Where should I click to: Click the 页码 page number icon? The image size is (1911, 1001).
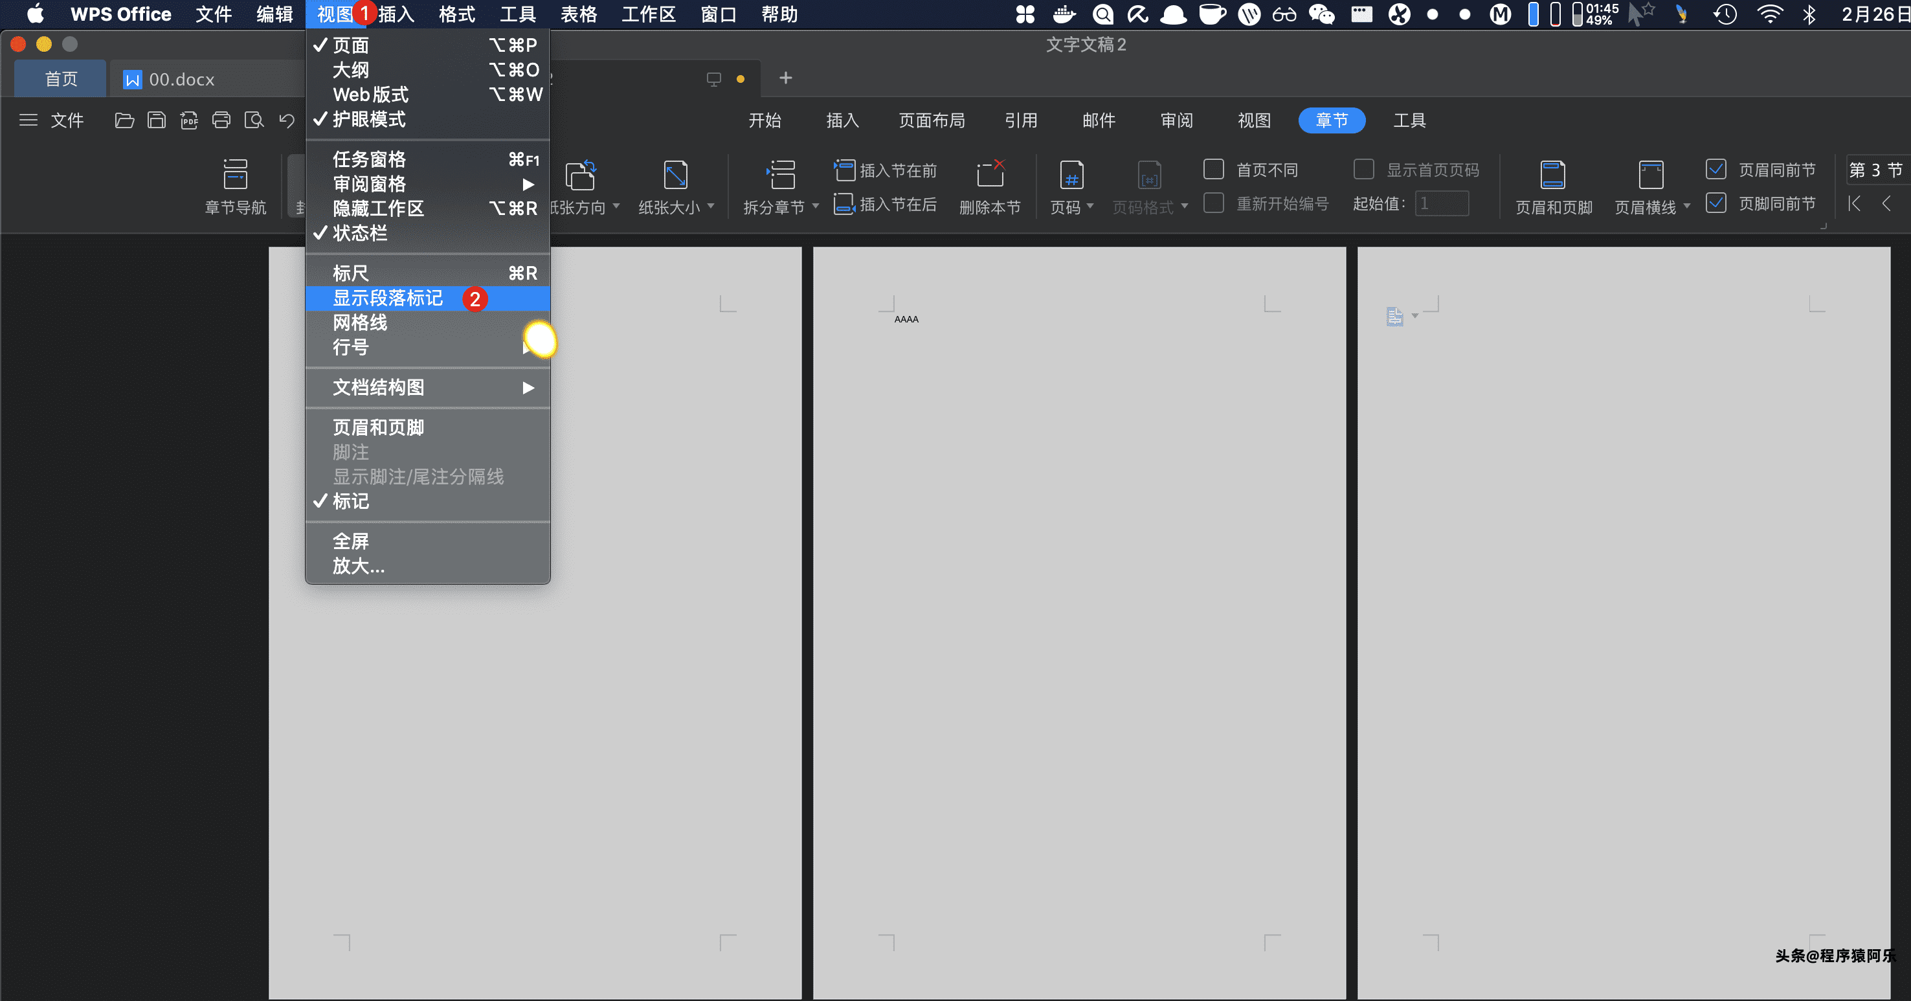pos(1072,175)
